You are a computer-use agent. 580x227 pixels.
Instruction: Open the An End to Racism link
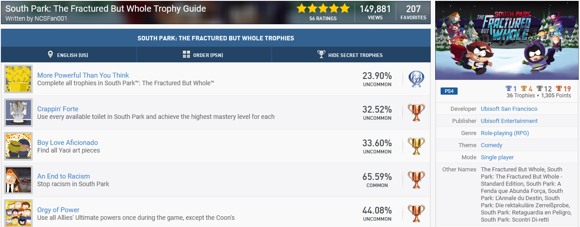64,176
